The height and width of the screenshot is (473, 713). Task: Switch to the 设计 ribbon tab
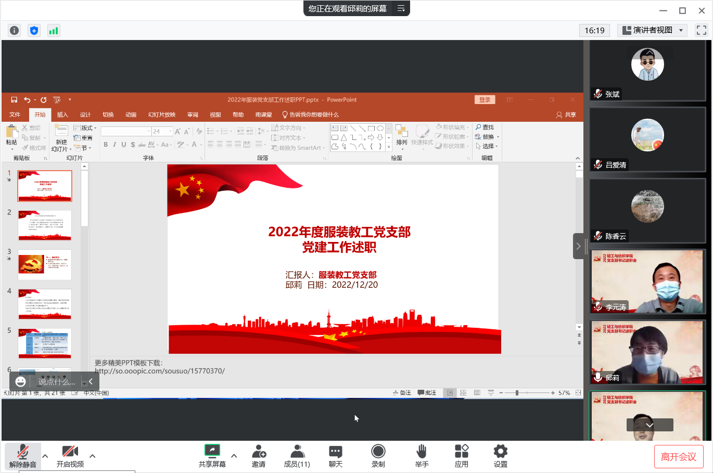point(85,114)
